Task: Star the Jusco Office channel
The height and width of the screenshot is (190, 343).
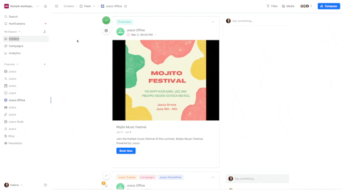Action: 126,6
